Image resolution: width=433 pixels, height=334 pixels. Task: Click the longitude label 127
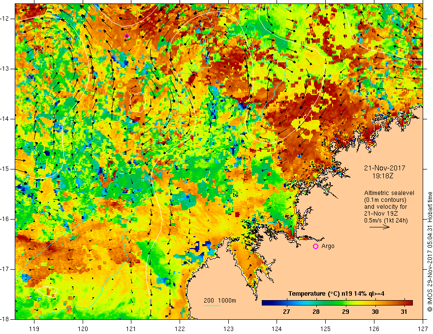[423, 329]
